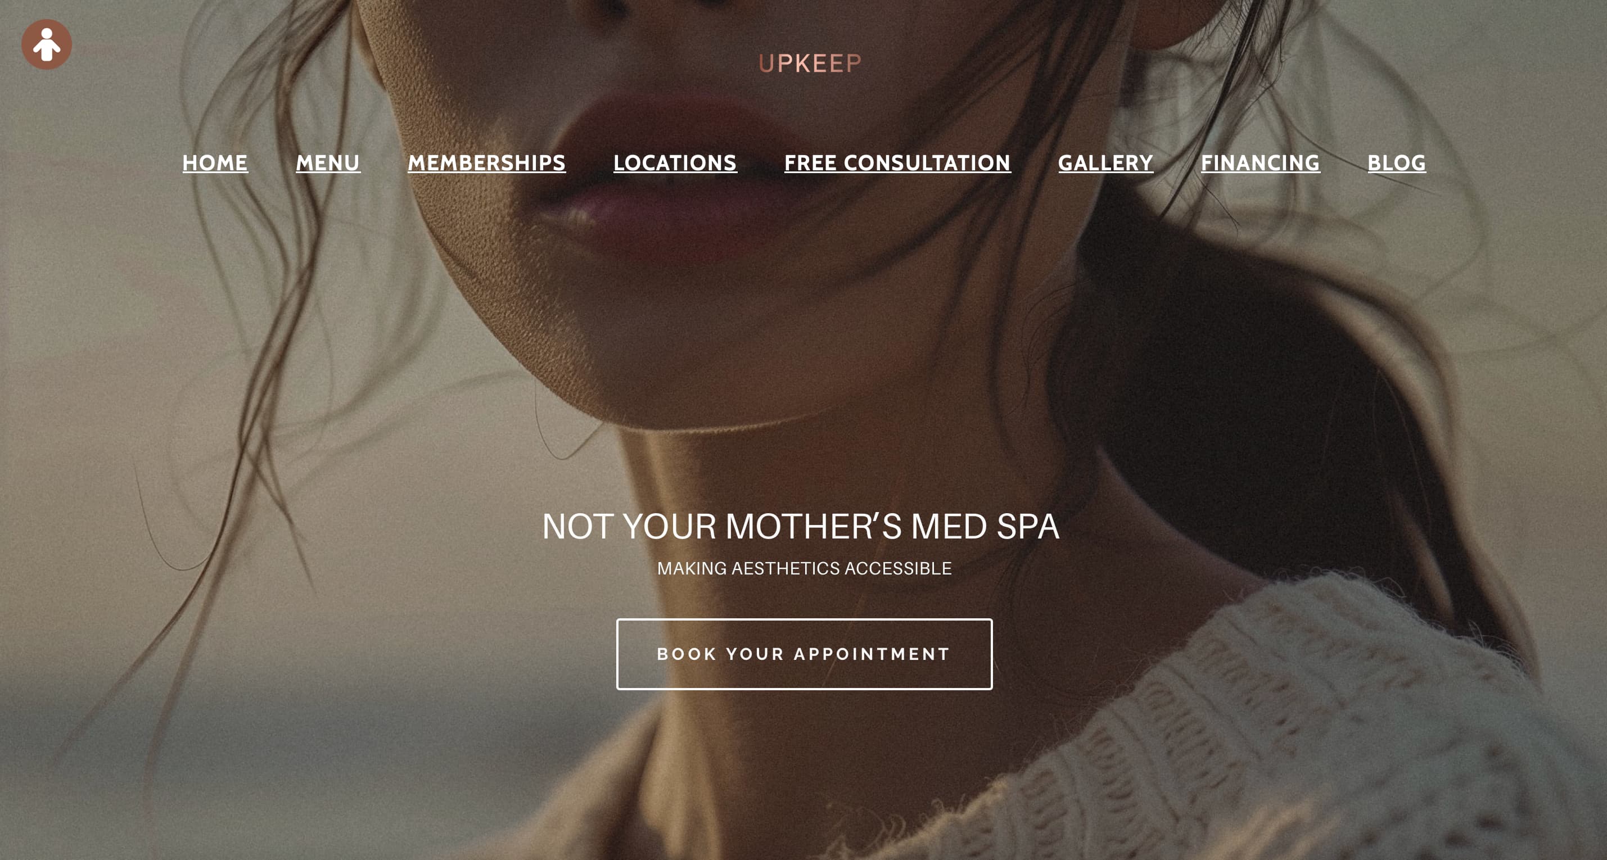This screenshot has width=1607, height=860.
Task: Click the BOOK YOUR APPOINTMENT button
Action: coord(804,654)
